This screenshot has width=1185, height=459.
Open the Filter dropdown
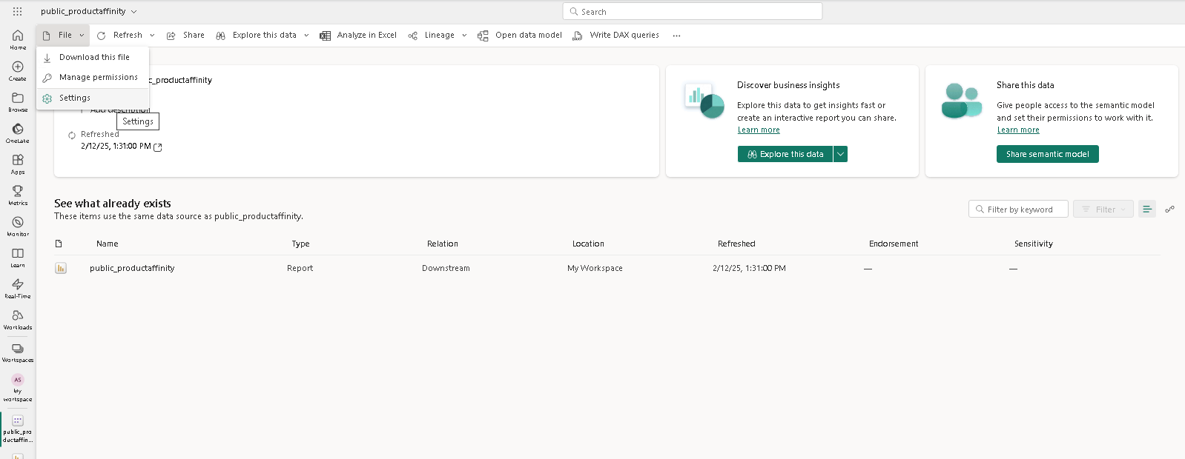1103,210
